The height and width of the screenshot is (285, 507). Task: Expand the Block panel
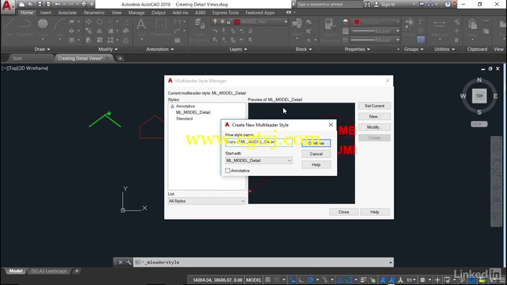pyautogui.click(x=304, y=49)
